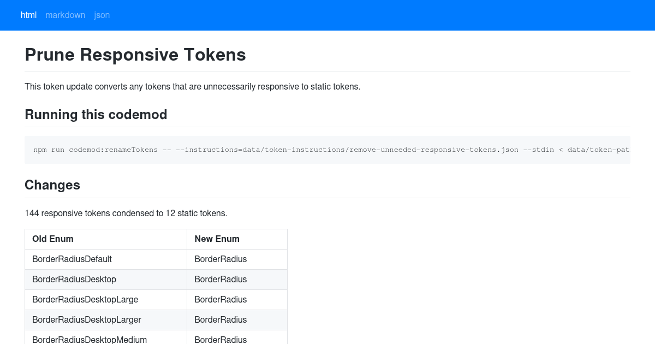The image size is (655, 344).
Task: Select the BorderRadiusDesktopLarge table cell
Action: click(85, 299)
